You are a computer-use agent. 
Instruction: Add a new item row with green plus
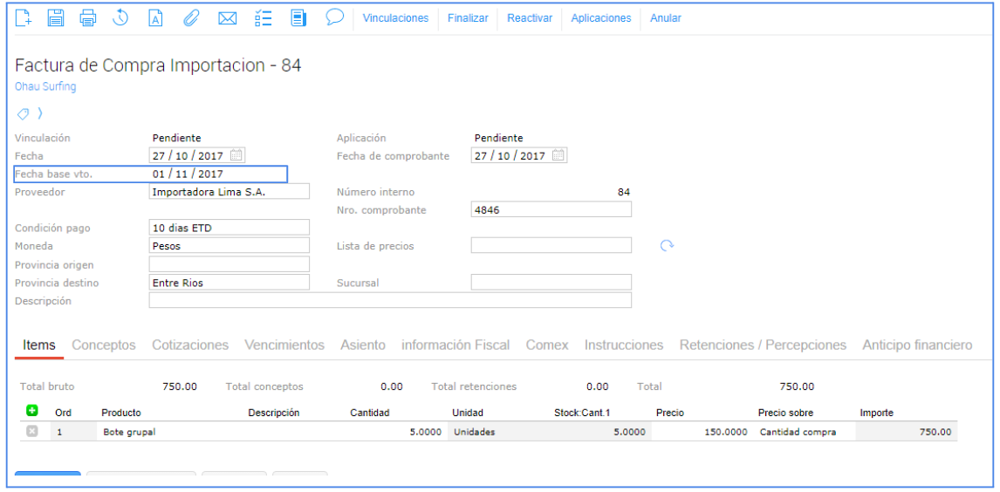(x=32, y=412)
